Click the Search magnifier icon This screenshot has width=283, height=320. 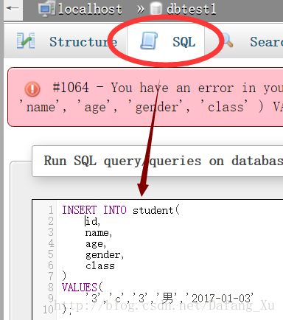(x=227, y=41)
